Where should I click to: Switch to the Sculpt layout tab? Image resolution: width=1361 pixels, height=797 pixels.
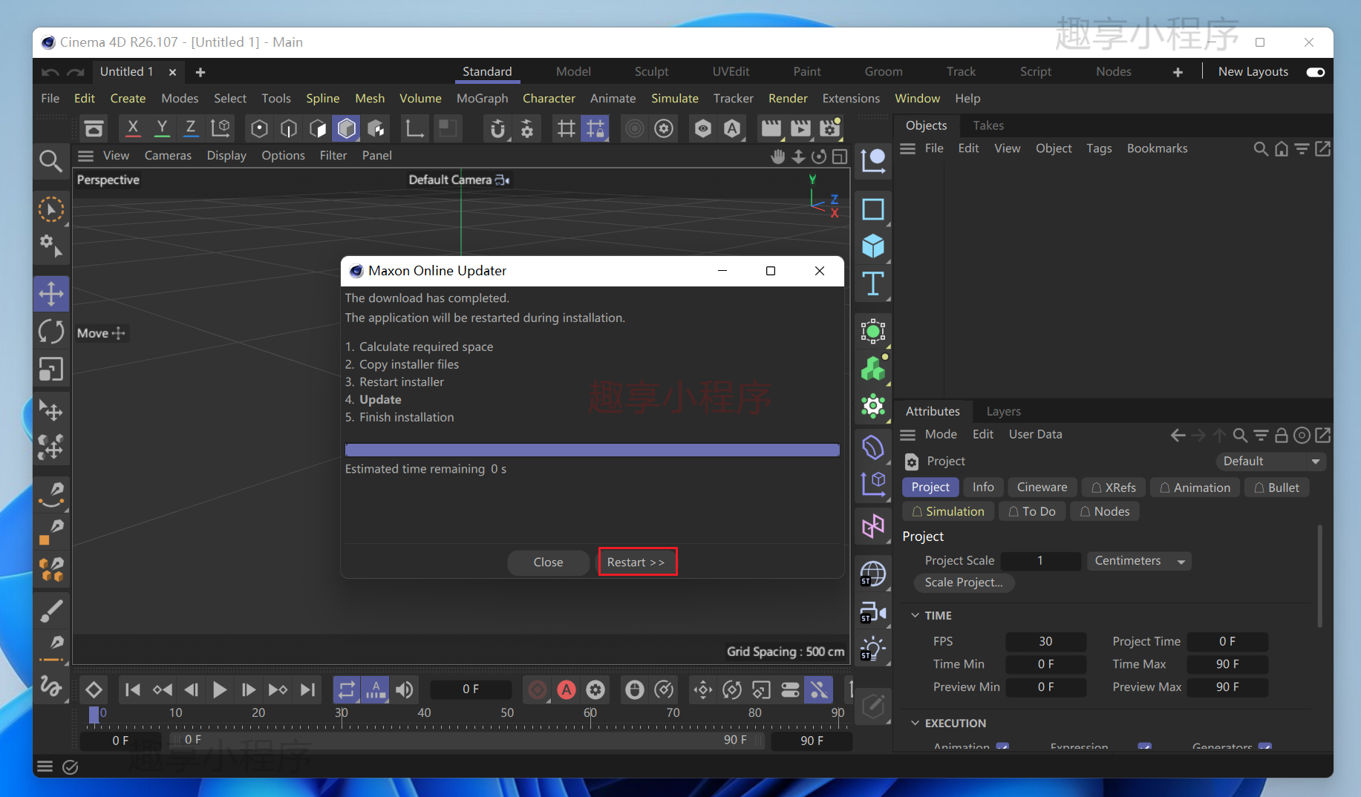(651, 72)
